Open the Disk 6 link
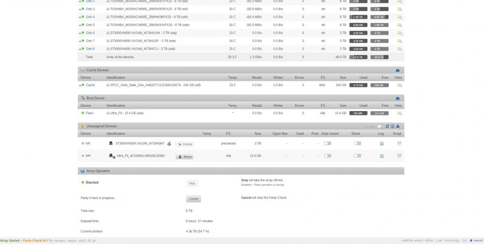The image size is (484, 244). [x=90, y=33]
